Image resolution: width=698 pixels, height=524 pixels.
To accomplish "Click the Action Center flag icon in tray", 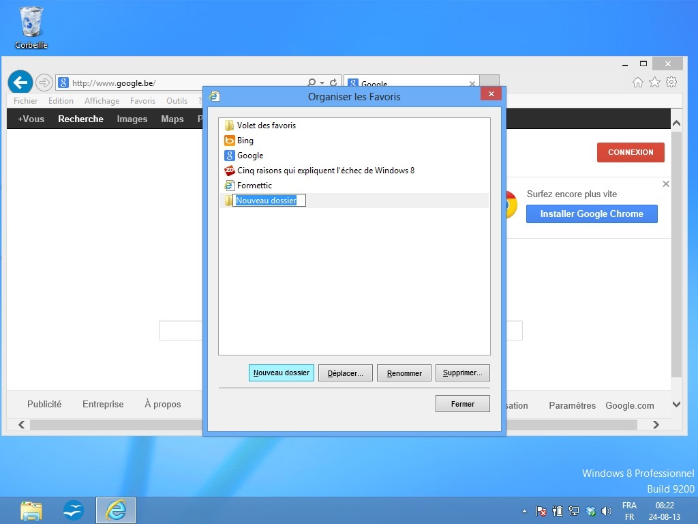I will [541, 511].
